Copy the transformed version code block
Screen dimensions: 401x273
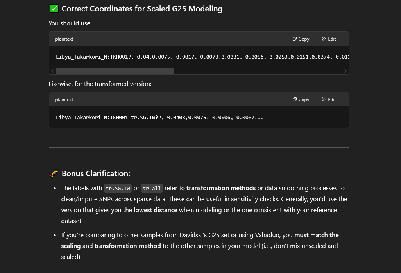[x=301, y=100]
